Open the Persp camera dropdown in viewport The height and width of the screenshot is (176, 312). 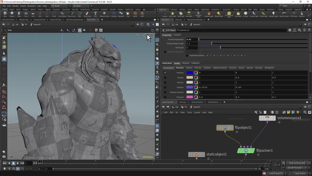(139, 35)
